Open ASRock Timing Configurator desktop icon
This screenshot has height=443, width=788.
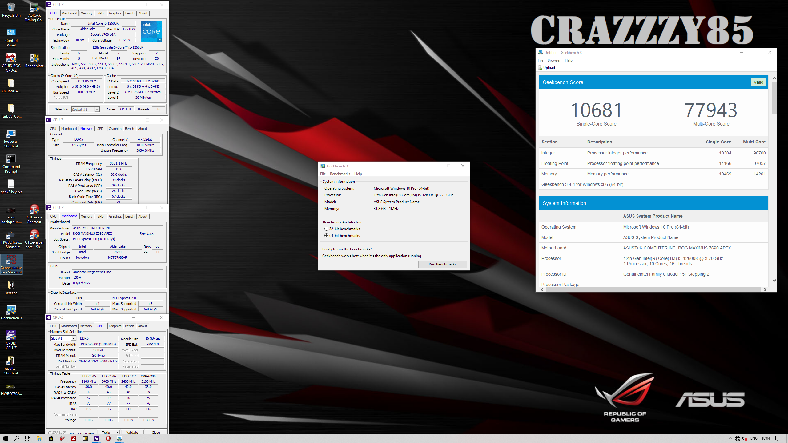34,12
